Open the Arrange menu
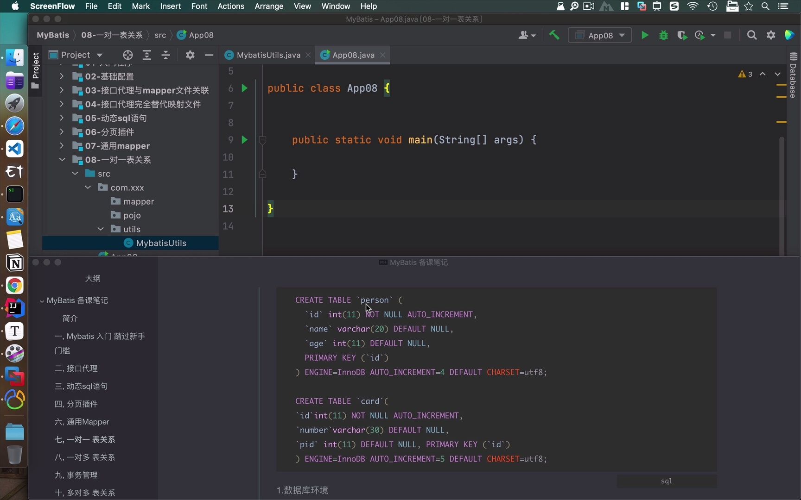The height and width of the screenshot is (500, 801). click(x=269, y=6)
